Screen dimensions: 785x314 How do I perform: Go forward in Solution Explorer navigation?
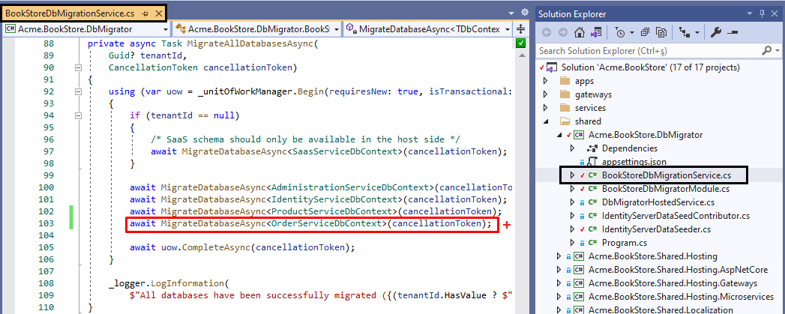[563, 32]
